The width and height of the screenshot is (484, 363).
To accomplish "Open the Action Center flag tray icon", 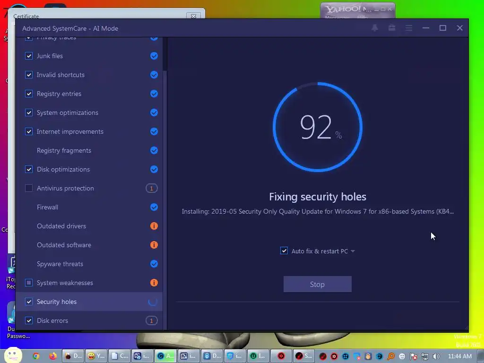I will (x=413, y=356).
